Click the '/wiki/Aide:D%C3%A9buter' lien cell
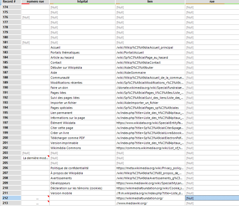The height and width of the screenshot is (206, 239). pos(150,68)
